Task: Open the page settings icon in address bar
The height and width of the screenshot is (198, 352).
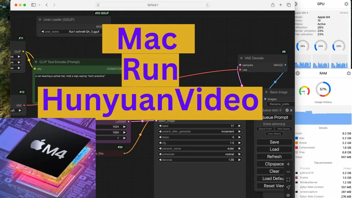Action: [98, 5]
